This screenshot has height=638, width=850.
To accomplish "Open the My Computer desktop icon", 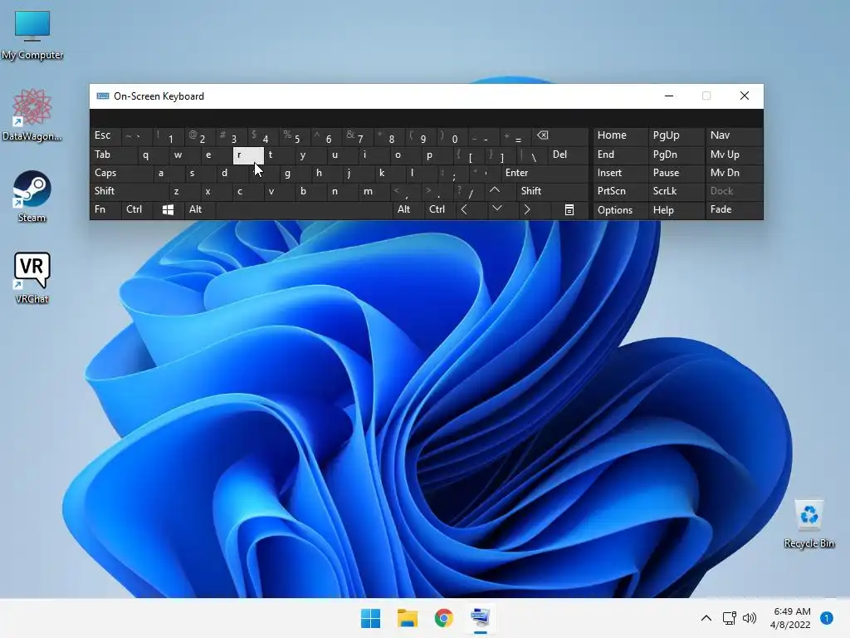I will coord(32,35).
